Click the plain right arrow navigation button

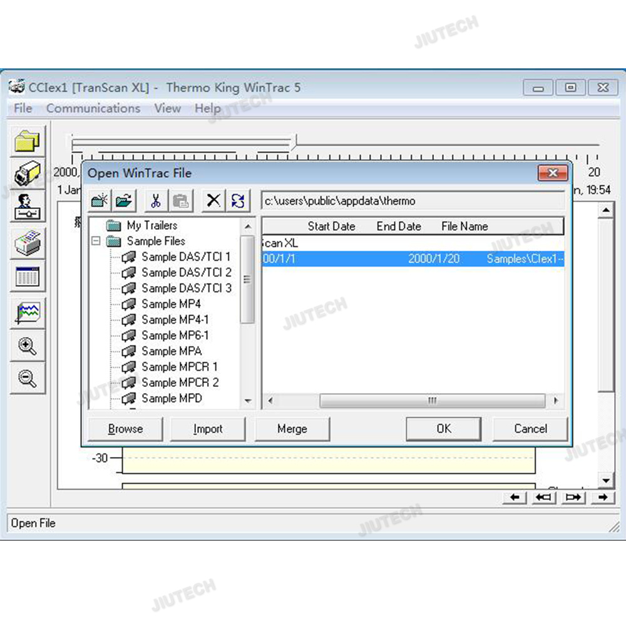(x=602, y=498)
